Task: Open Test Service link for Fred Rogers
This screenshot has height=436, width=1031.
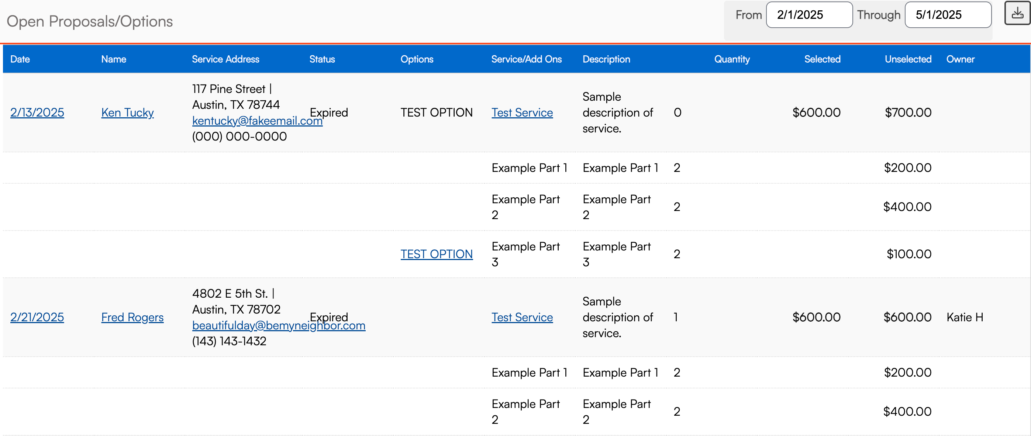Action: pos(522,317)
